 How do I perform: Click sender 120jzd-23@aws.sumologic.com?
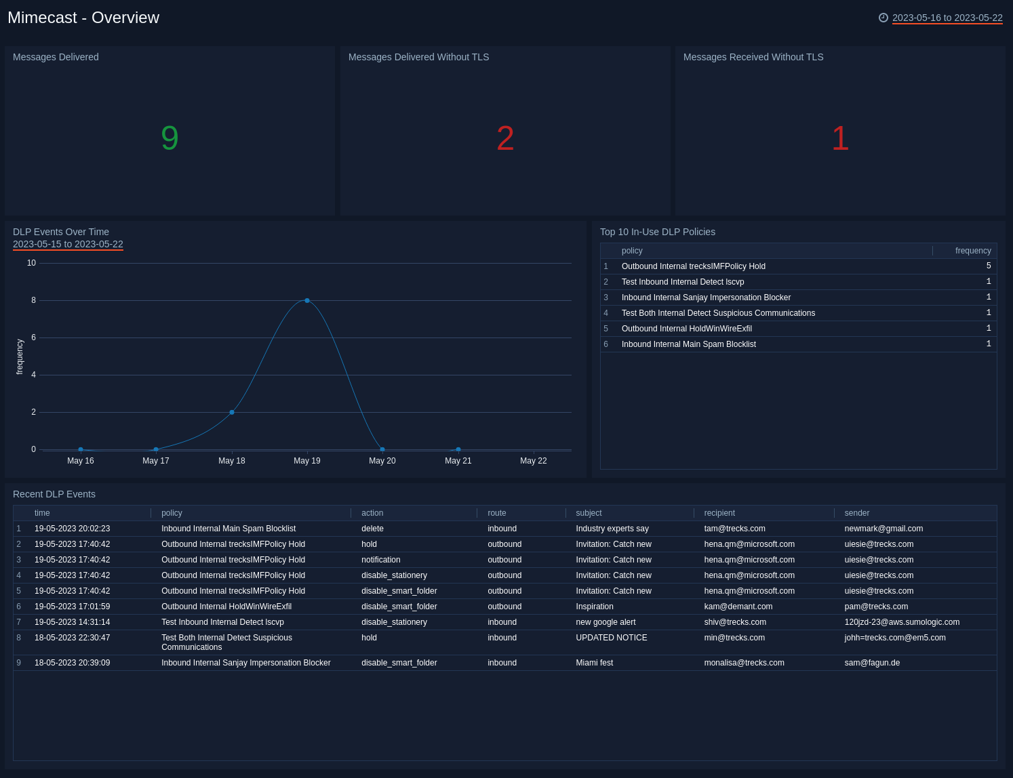[902, 622]
